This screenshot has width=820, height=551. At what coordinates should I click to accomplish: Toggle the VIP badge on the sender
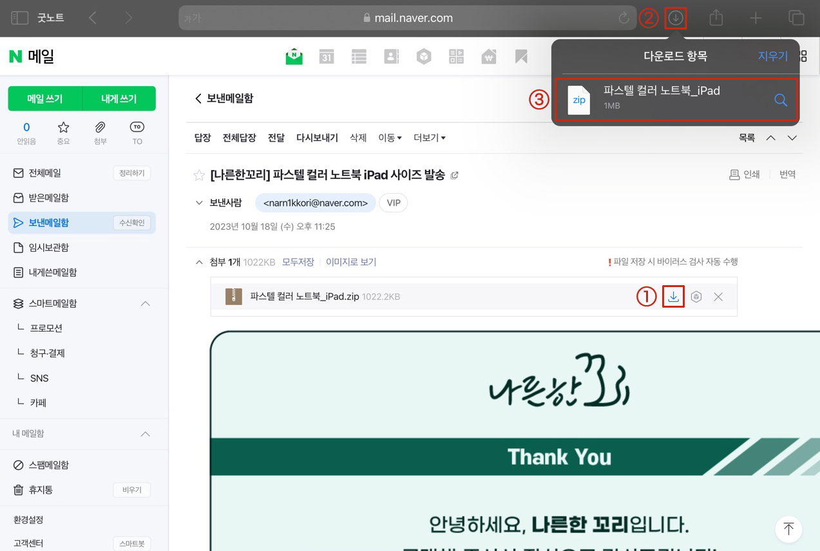[393, 202]
